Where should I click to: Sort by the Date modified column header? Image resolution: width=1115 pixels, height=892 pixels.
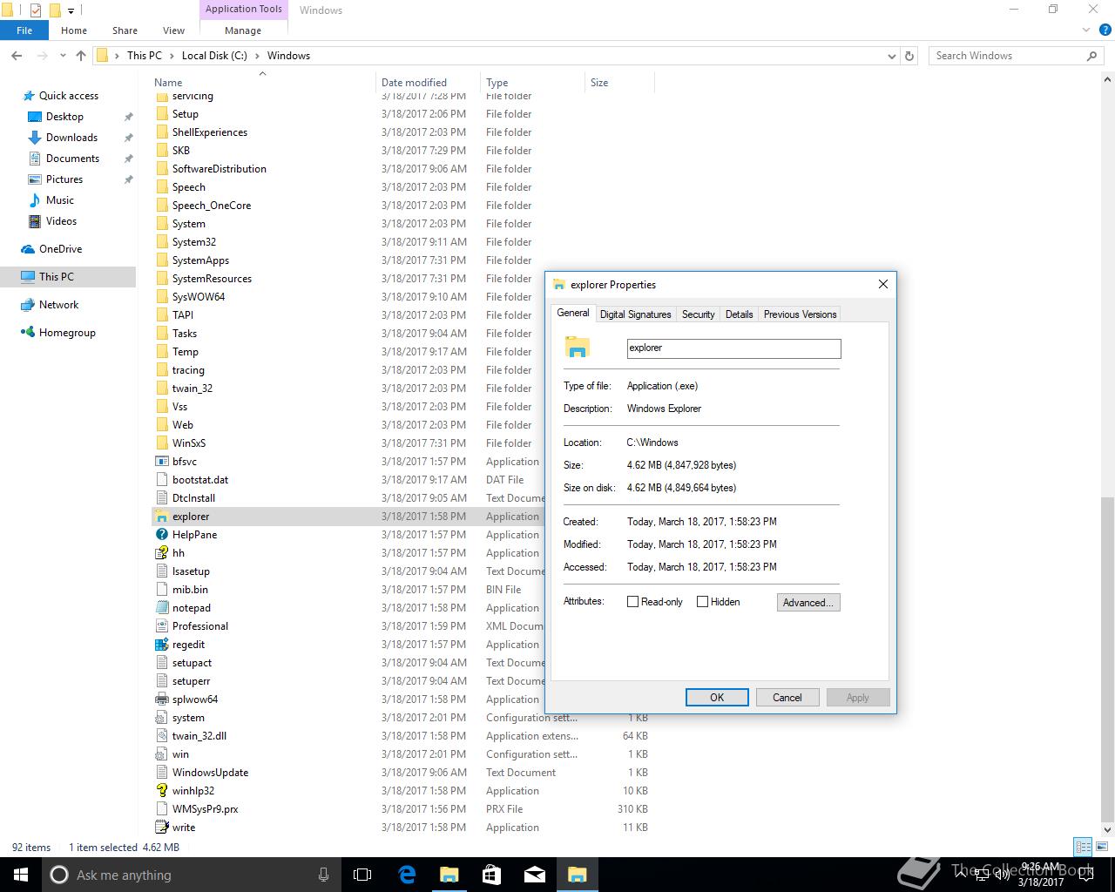(414, 83)
